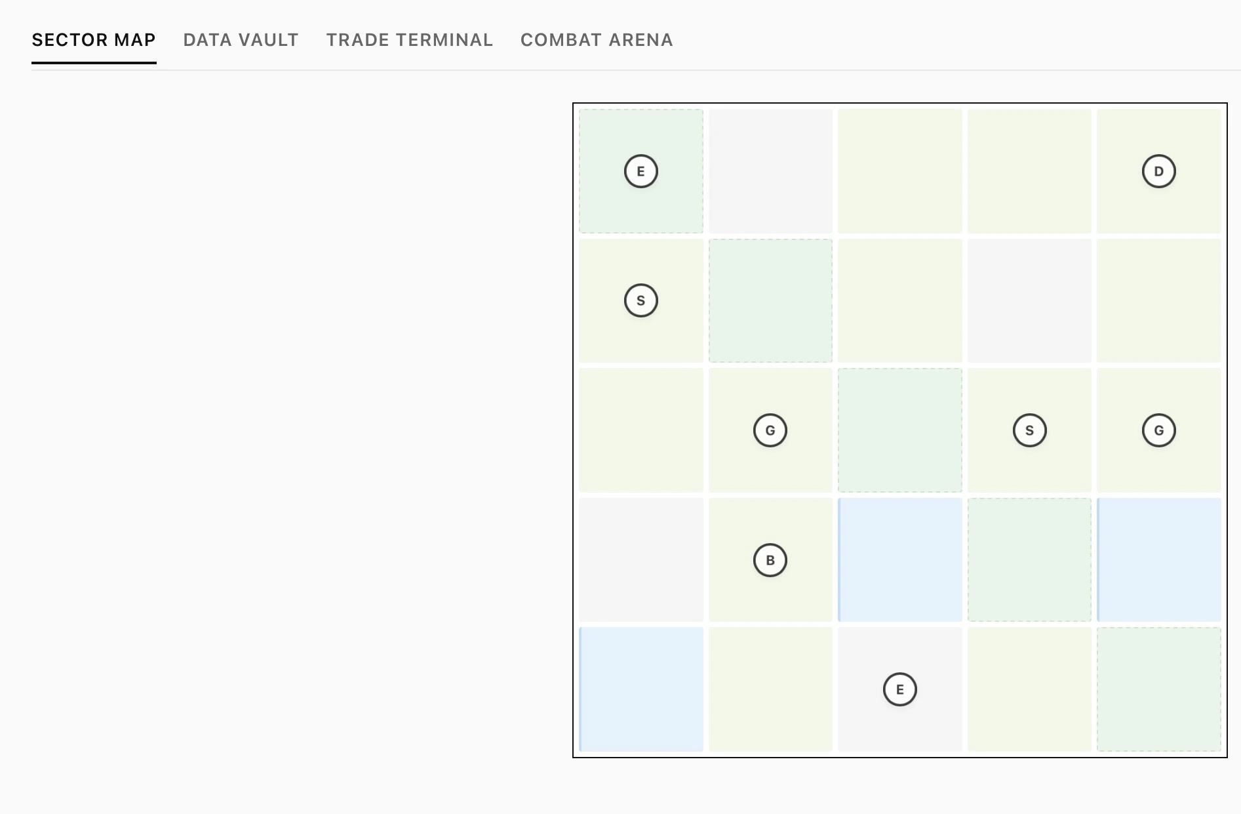1241x814 pixels.
Task: Select the Sector Map tab
Action: coord(94,40)
